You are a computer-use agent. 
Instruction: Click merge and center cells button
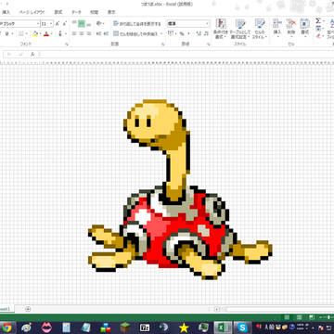pyautogui.click(x=135, y=33)
